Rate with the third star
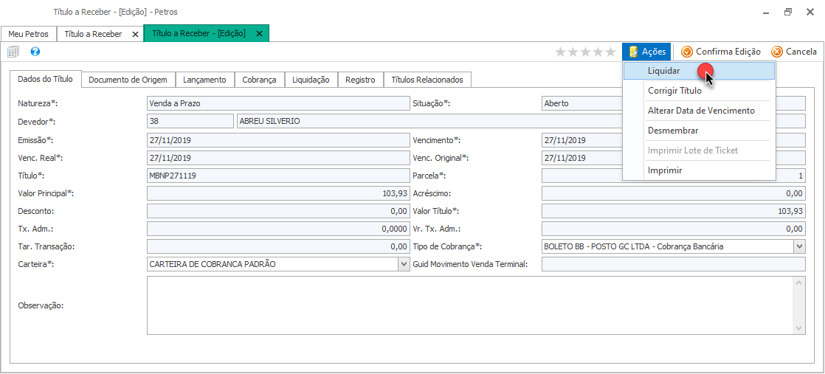Viewport: 825px width, 374px height. (x=586, y=52)
